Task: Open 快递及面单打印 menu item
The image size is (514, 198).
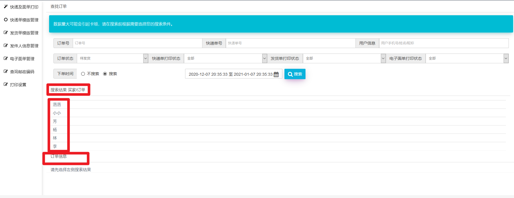Action: point(24,7)
